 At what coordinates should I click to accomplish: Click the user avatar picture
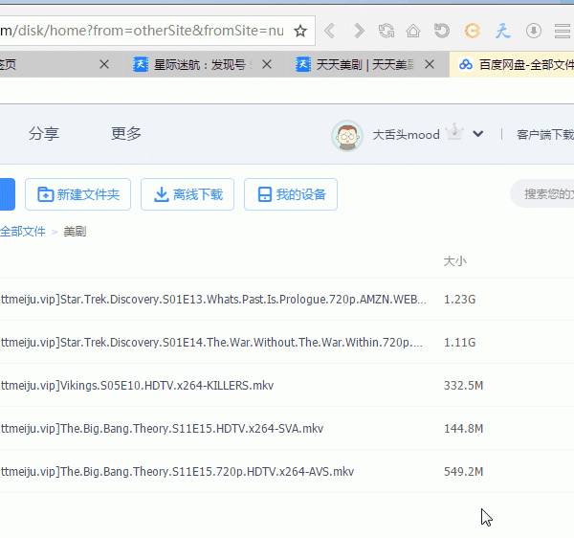(x=347, y=135)
